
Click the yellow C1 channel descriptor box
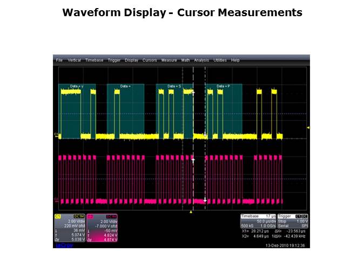click(69, 227)
